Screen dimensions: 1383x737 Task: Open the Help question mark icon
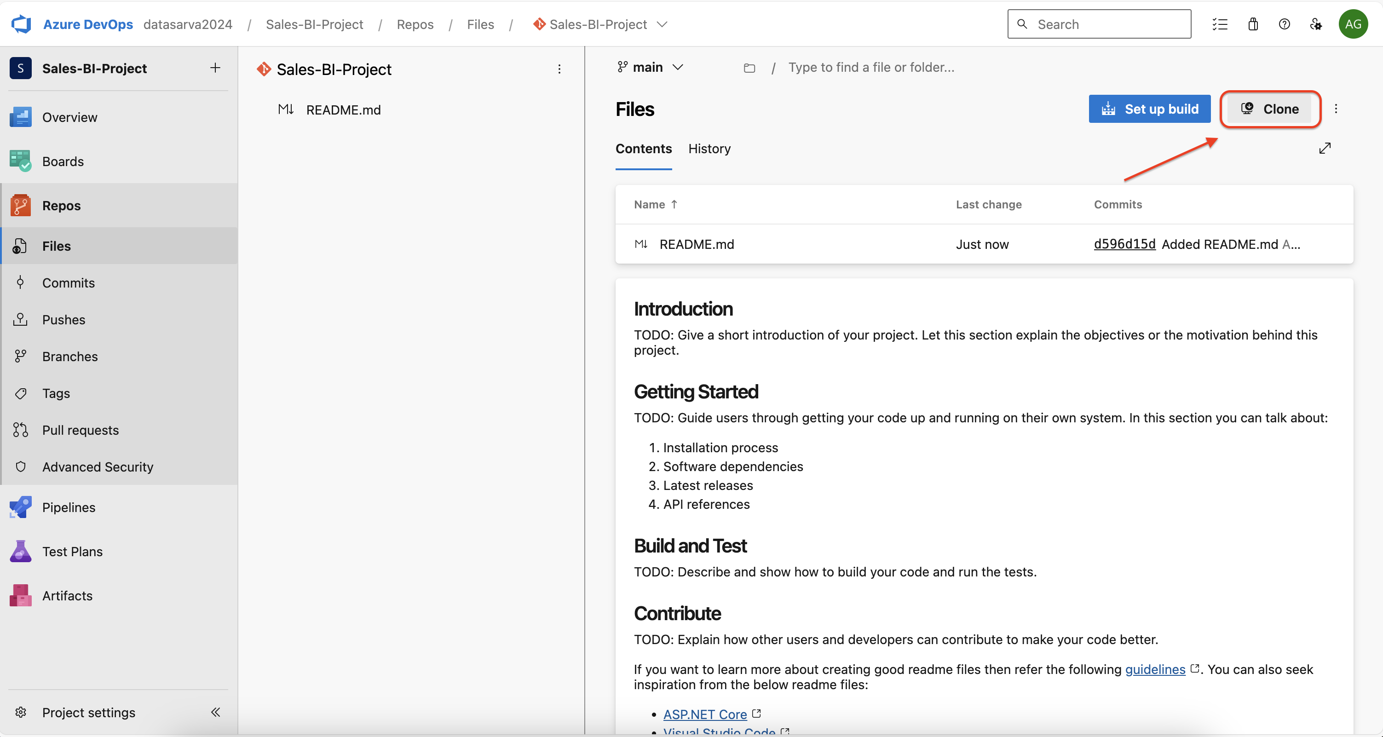click(1284, 24)
